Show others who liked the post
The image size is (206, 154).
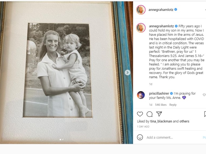[184, 121]
